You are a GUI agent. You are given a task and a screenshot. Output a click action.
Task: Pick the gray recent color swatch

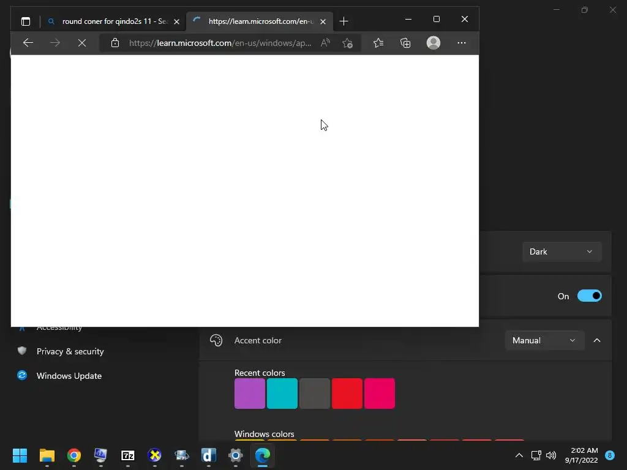pyautogui.click(x=315, y=394)
